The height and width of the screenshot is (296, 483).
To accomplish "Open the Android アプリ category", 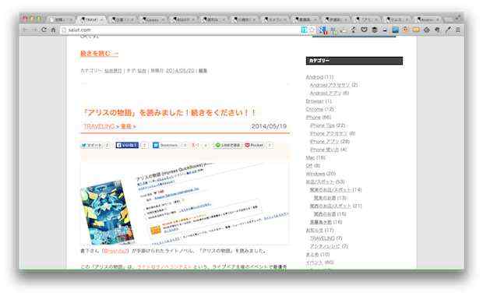I will click(x=326, y=93).
